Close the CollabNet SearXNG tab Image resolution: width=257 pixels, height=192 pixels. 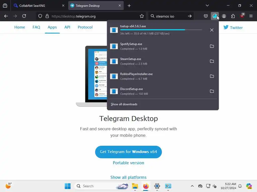(63, 5)
